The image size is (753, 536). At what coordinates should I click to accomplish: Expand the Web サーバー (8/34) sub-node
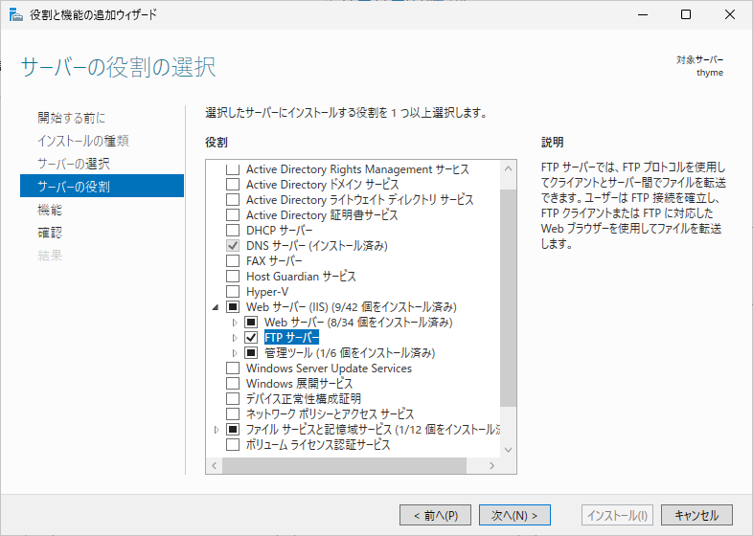coord(235,323)
